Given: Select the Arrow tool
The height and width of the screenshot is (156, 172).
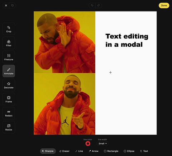Looking at the screenshot, I should tap(94, 151).
